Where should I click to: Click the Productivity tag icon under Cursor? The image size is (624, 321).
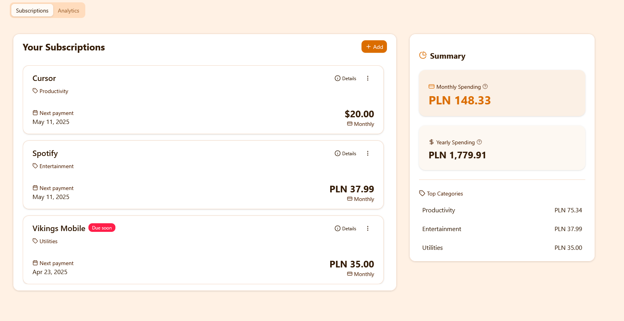pos(35,91)
